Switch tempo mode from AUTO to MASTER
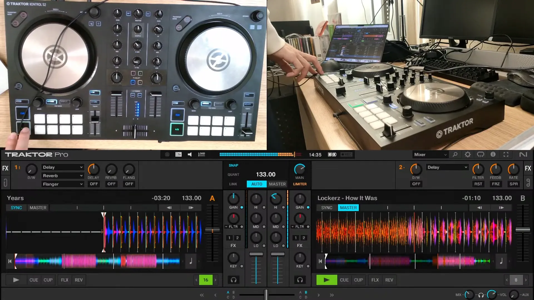The image size is (534, 300). 277,184
